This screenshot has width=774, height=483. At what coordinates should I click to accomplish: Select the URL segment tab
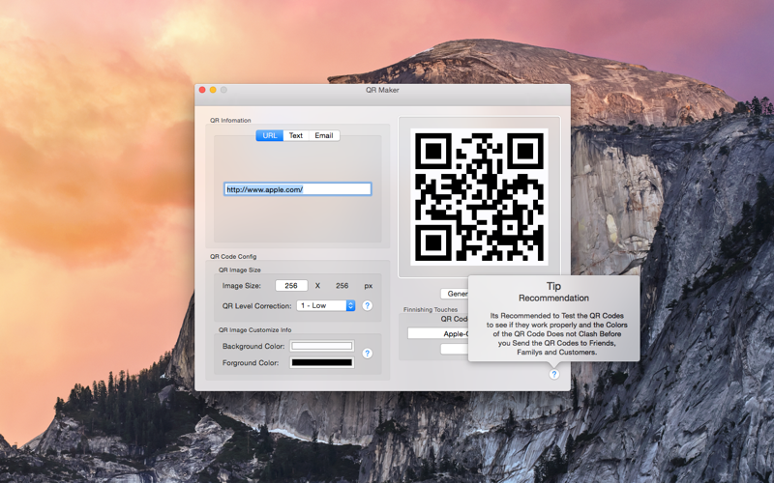[270, 135]
